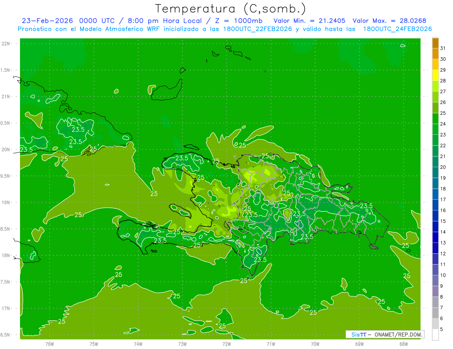This screenshot has height=349, width=453.
Task: Click legend color band between 6 and 7
Action: 435,313
